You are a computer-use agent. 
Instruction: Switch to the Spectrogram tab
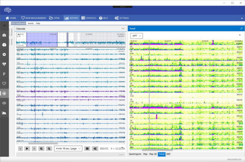[x=135, y=154]
